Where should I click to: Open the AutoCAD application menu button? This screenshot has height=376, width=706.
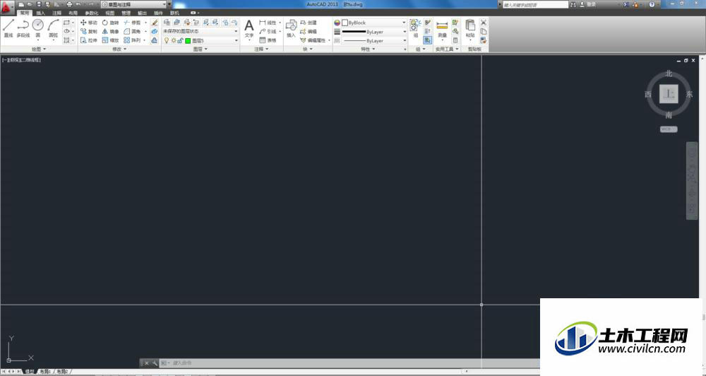[7, 6]
